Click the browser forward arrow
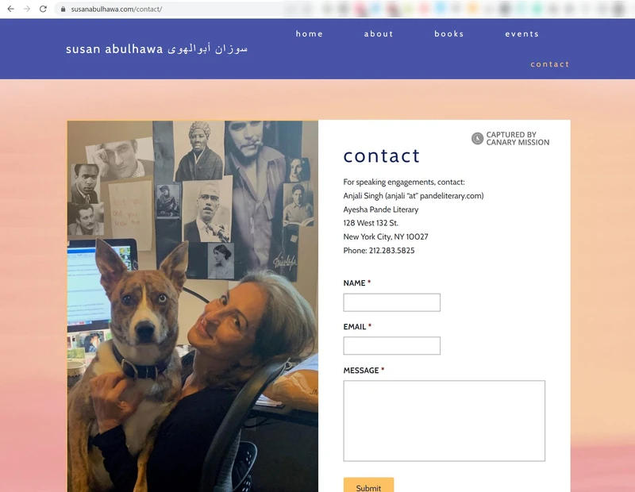Screen dimensions: 635x492 27,9
